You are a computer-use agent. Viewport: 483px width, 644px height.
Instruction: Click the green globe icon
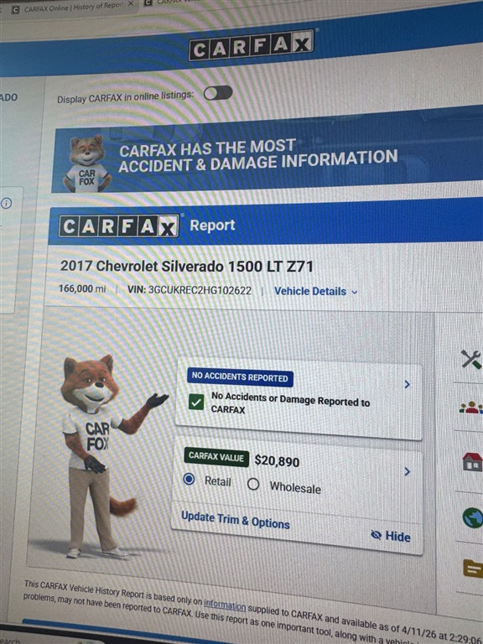tap(473, 517)
